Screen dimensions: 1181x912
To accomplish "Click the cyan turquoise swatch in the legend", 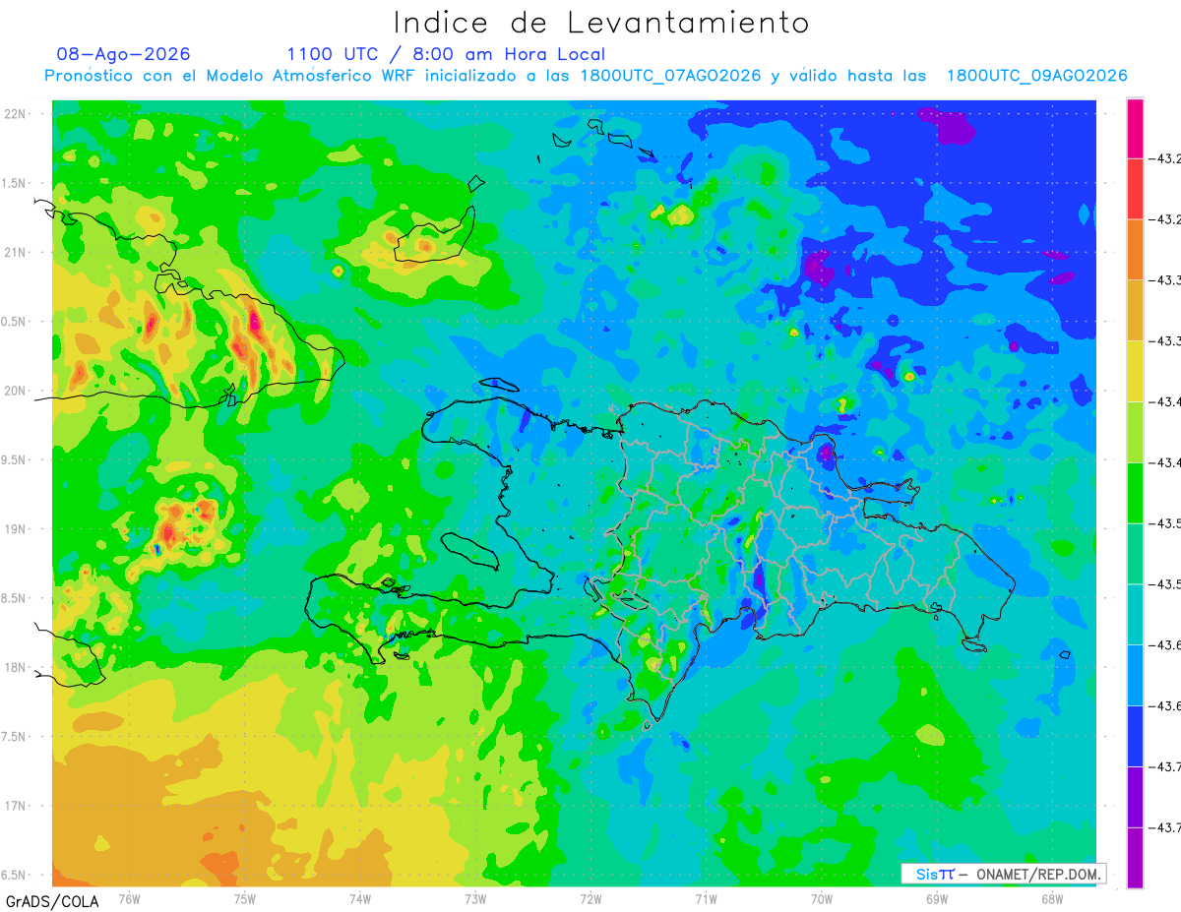I will tap(1135, 615).
